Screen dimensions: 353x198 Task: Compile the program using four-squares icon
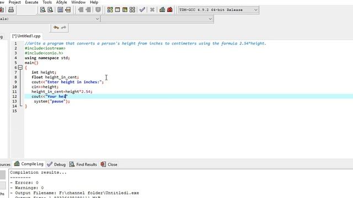[110, 10]
